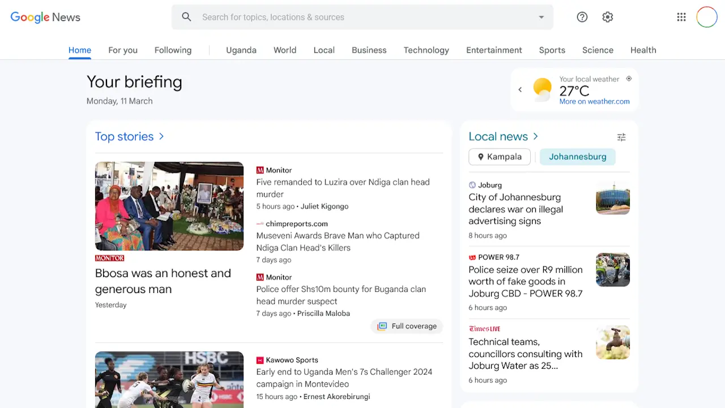This screenshot has height=408, width=725.
Task: Click the weather card back chevron
Action: pos(520,90)
